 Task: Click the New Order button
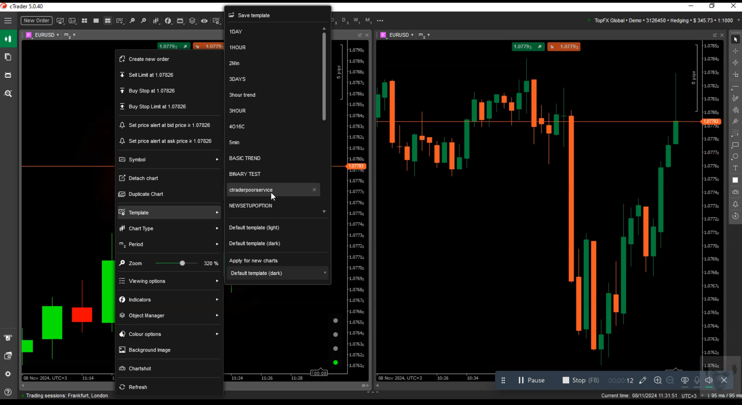[x=36, y=21]
